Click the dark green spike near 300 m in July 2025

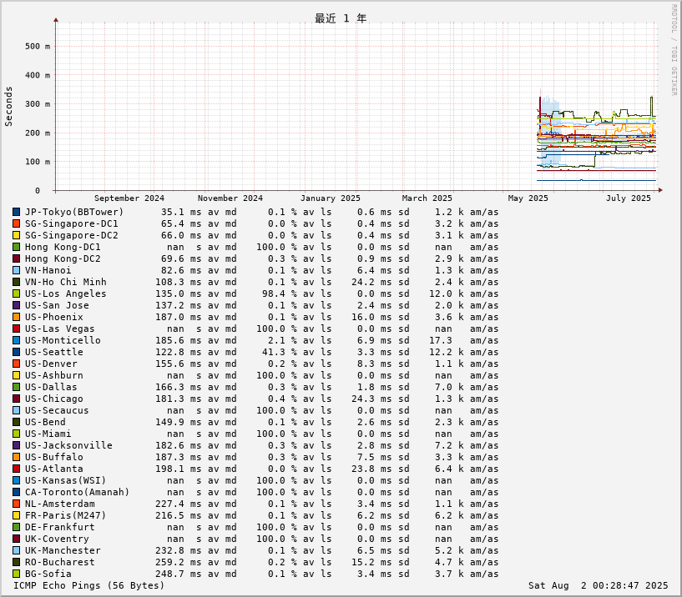652,104
